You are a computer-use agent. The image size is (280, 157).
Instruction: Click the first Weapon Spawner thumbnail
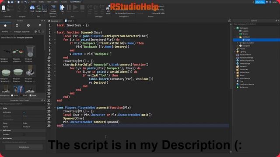click(6, 51)
